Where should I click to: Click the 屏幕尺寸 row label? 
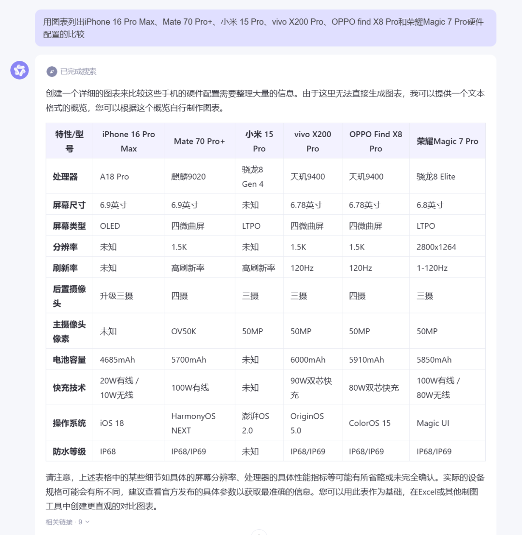(x=69, y=205)
